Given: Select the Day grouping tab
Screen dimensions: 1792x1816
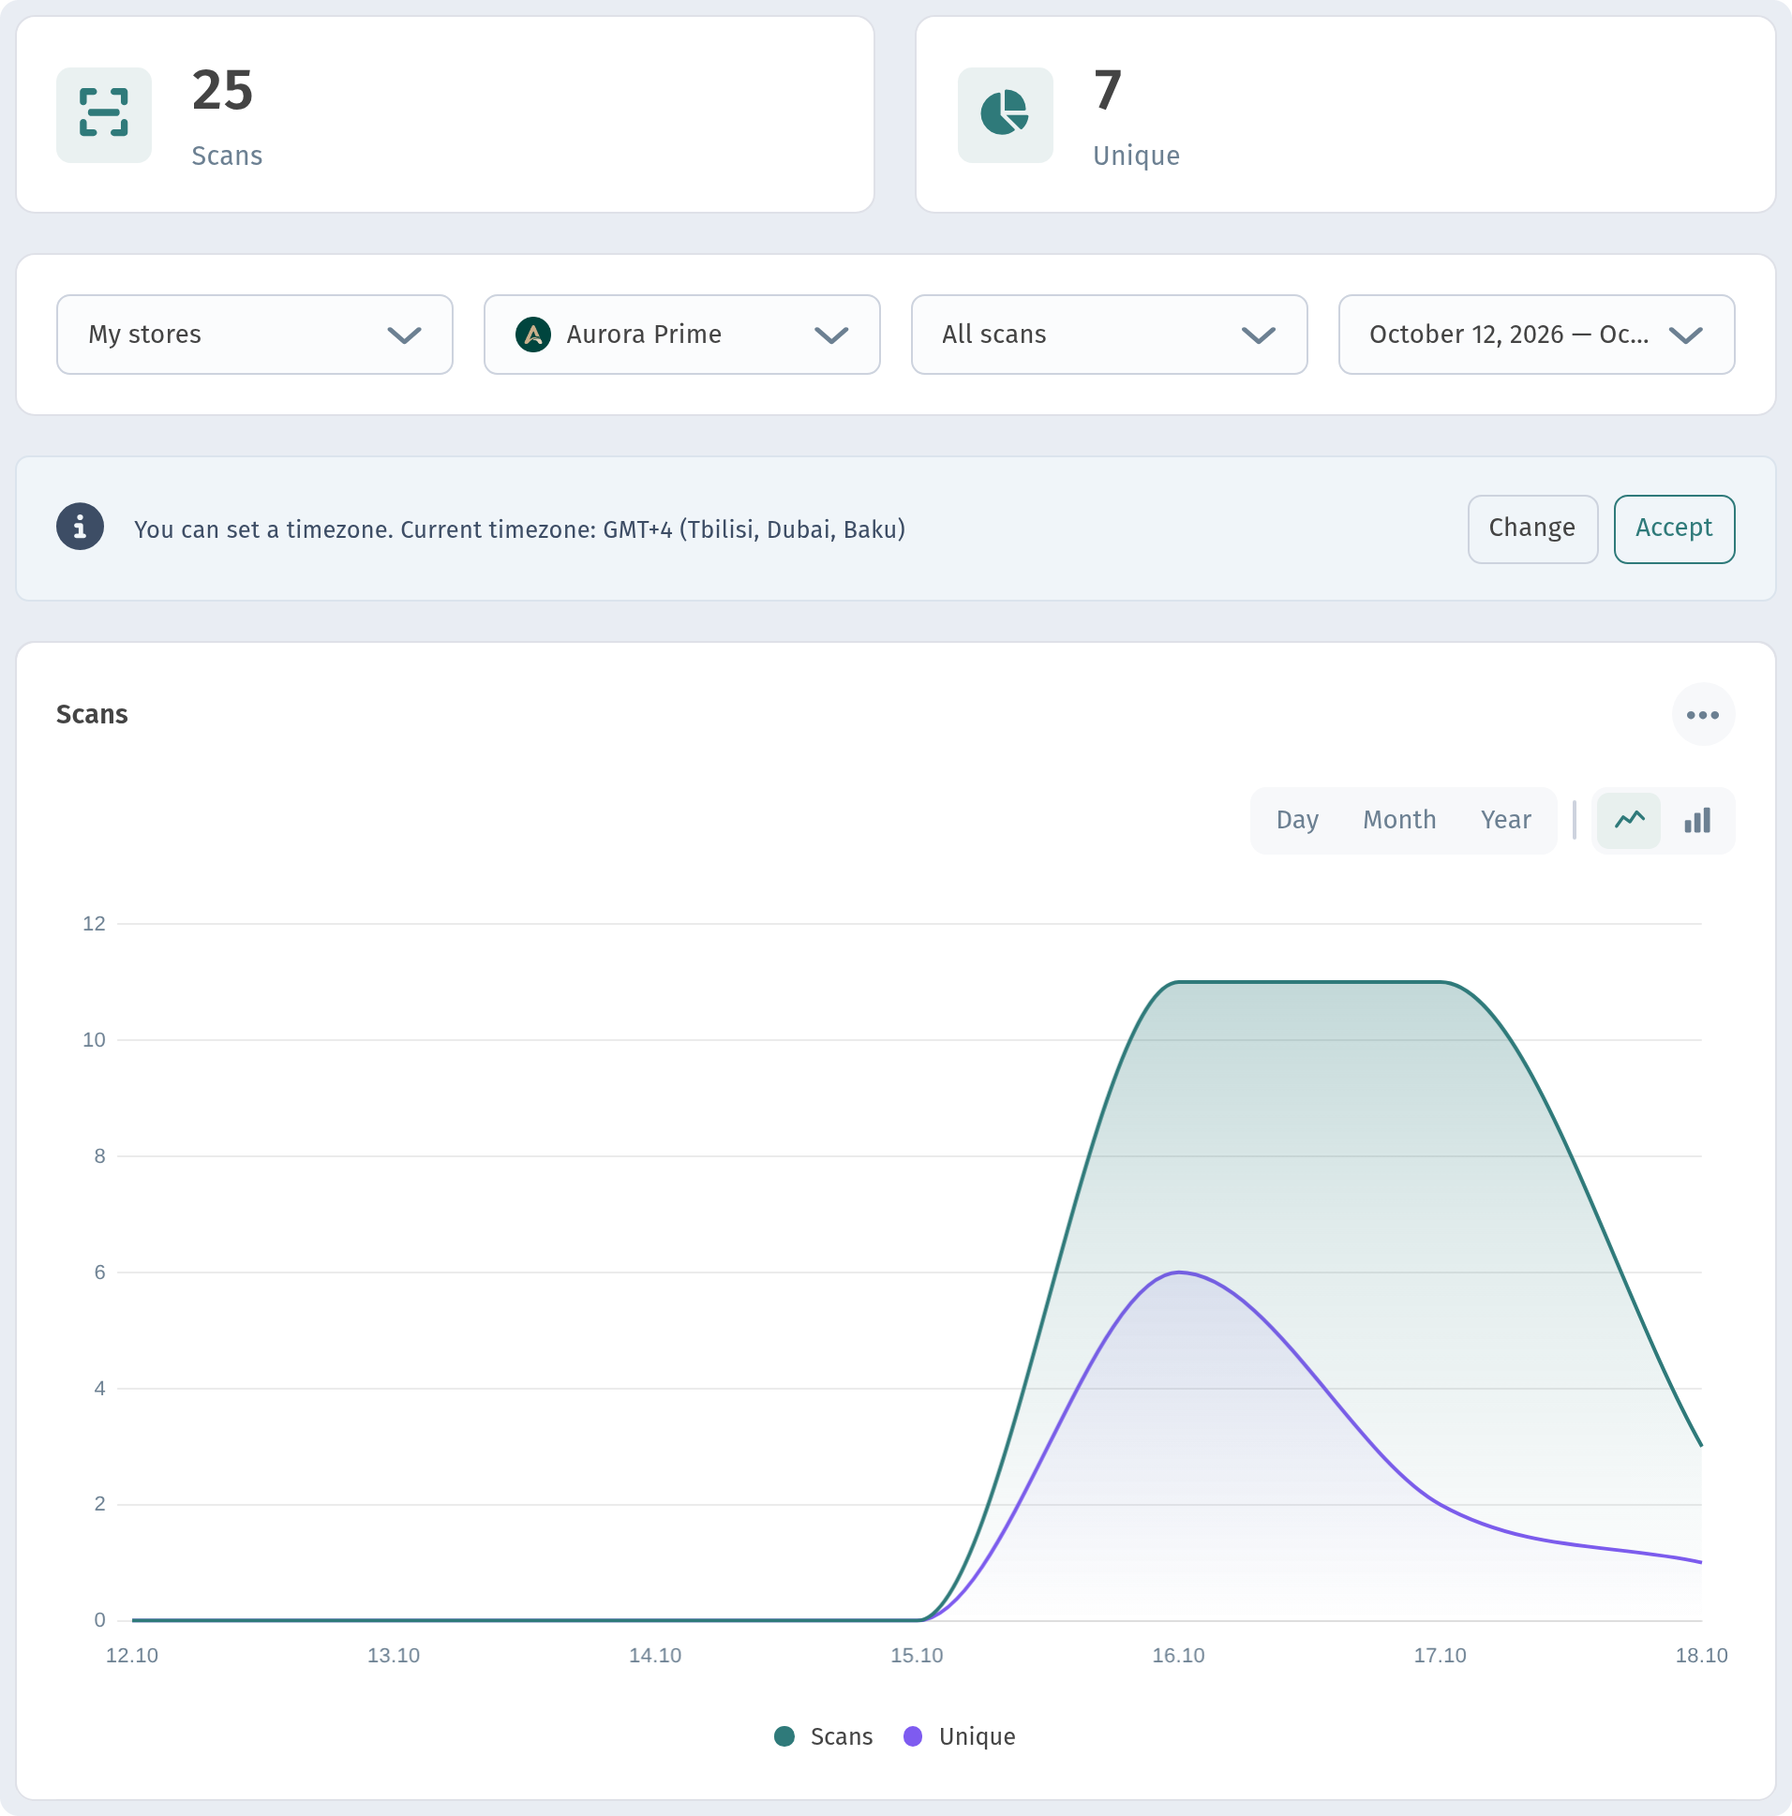Looking at the screenshot, I should [1296, 821].
